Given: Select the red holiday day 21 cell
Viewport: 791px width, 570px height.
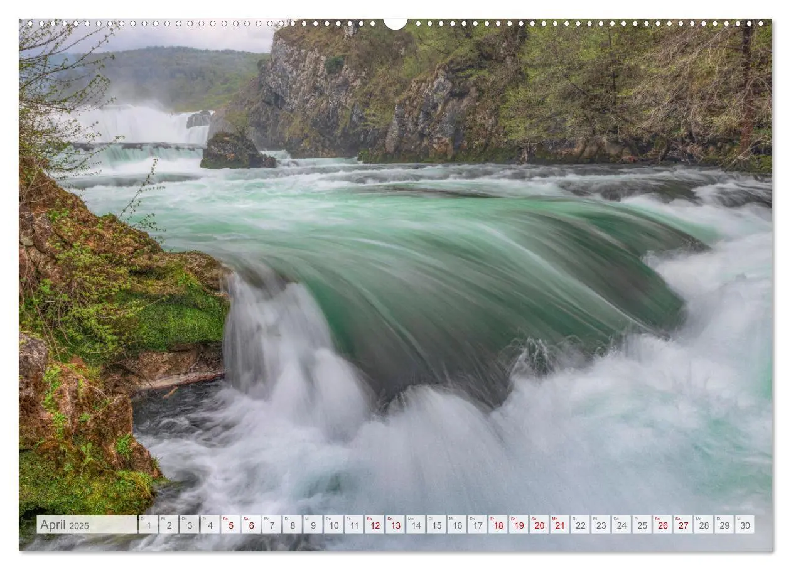Looking at the screenshot, I should (560, 525).
